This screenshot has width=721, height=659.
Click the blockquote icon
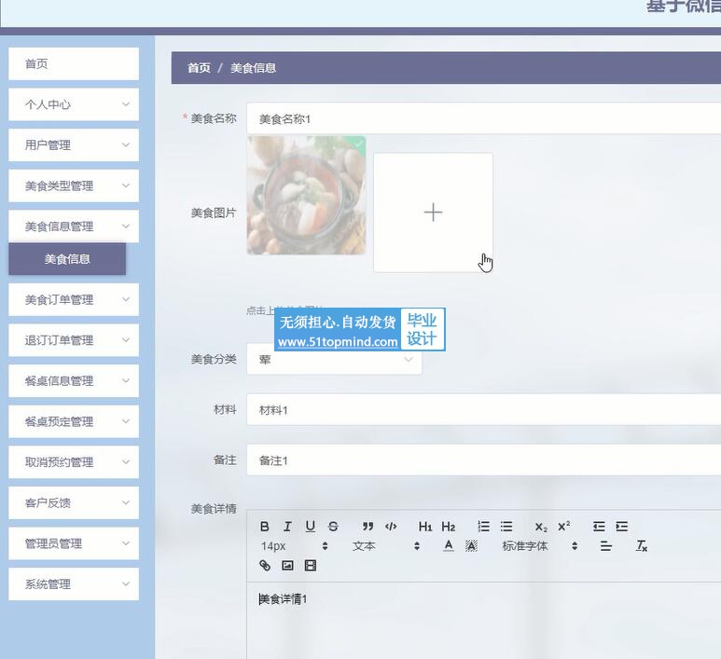click(x=367, y=527)
